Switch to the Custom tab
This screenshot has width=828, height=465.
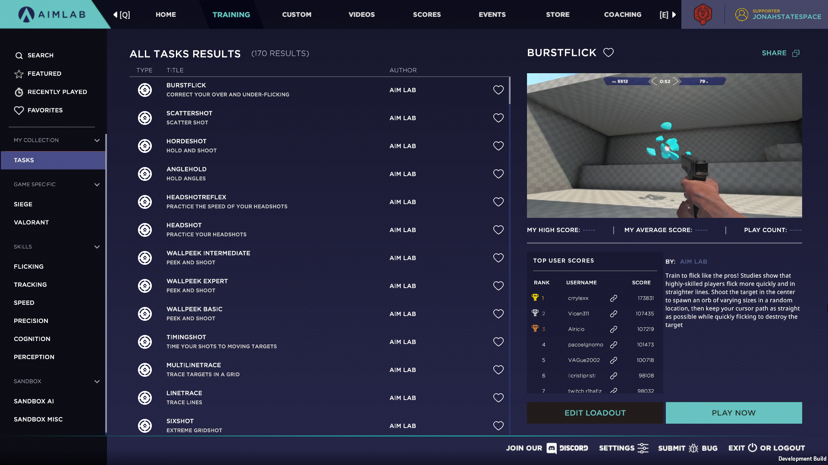pyautogui.click(x=296, y=15)
